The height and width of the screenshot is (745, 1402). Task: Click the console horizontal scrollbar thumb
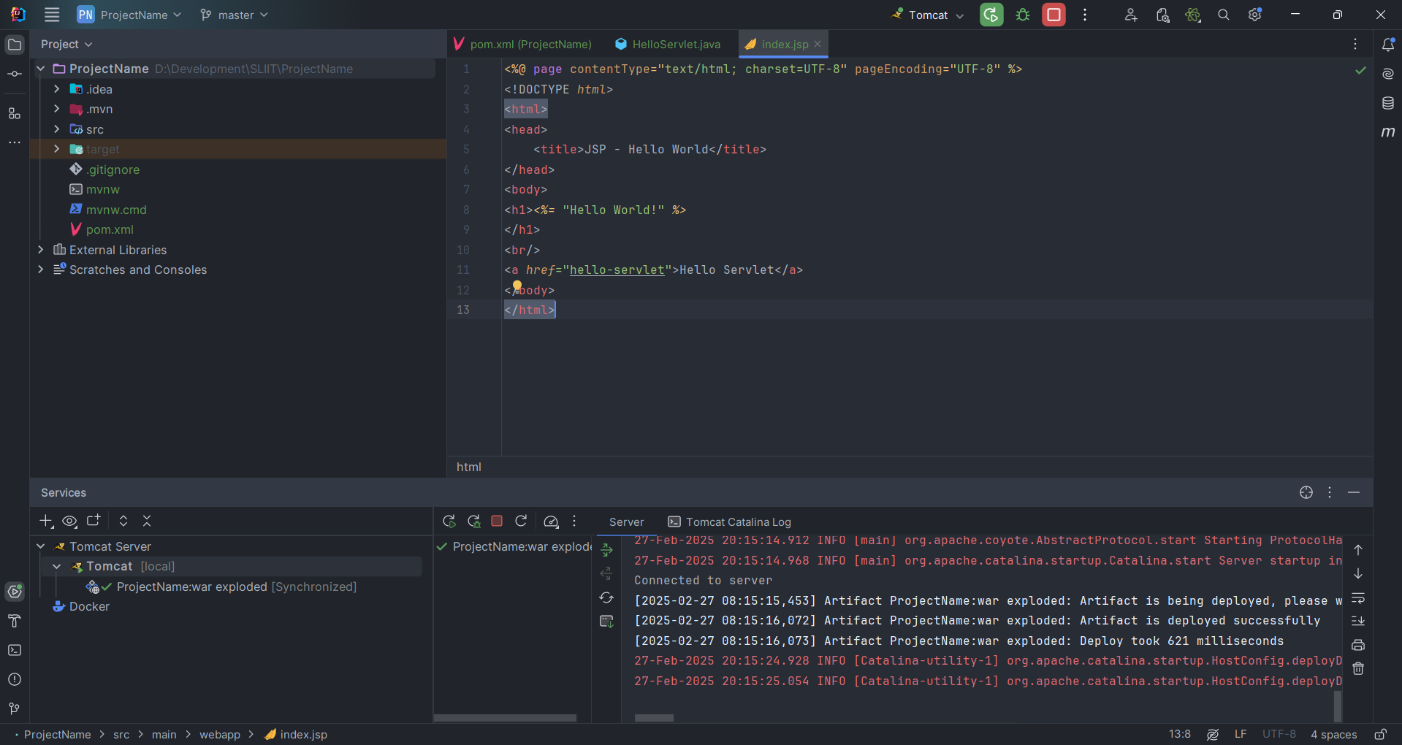tap(654, 718)
